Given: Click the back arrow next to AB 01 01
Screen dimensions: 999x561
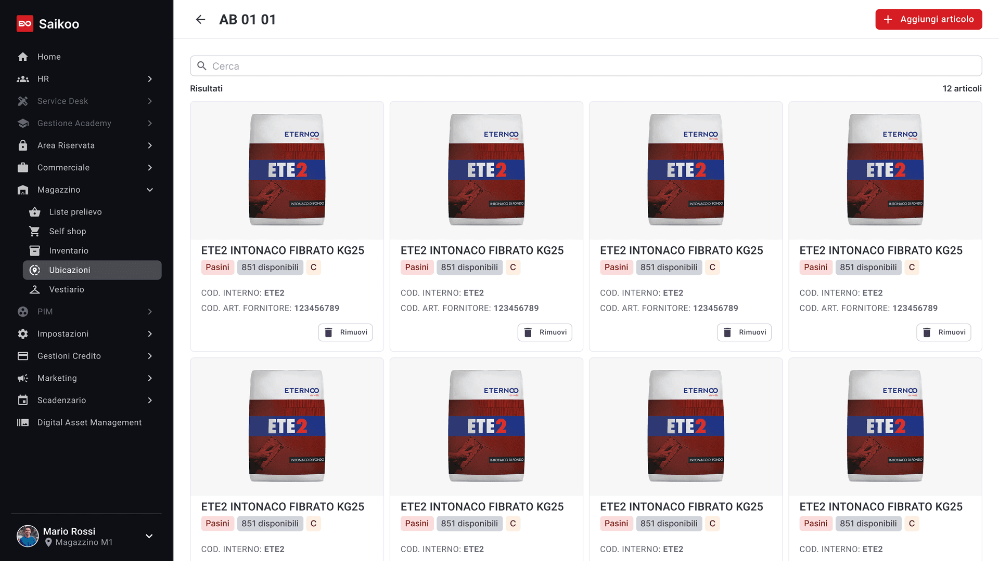Looking at the screenshot, I should coord(200,20).
